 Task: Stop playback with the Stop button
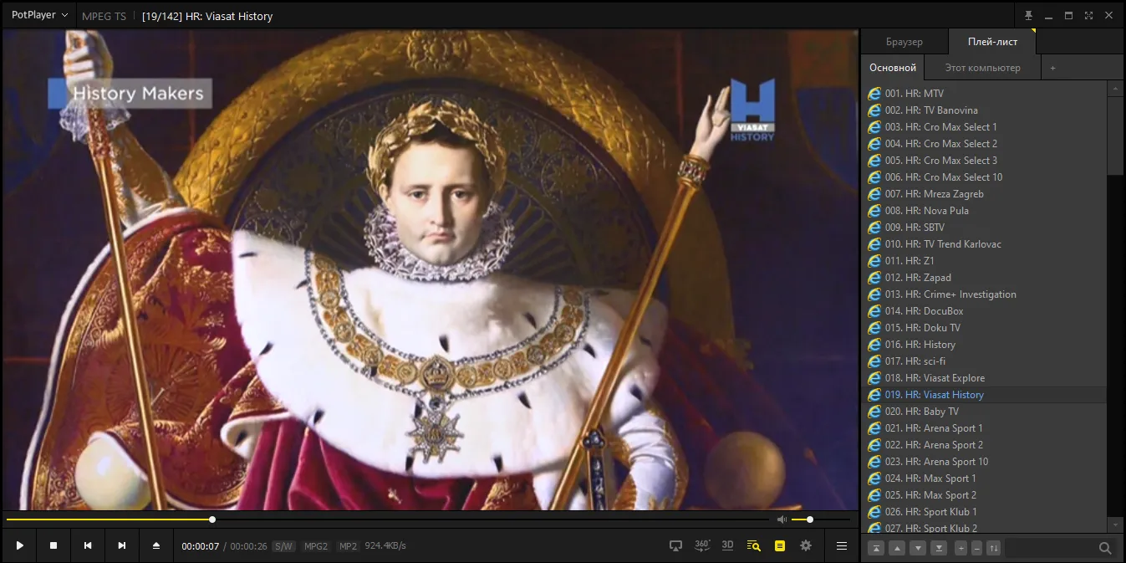(53, 545)
